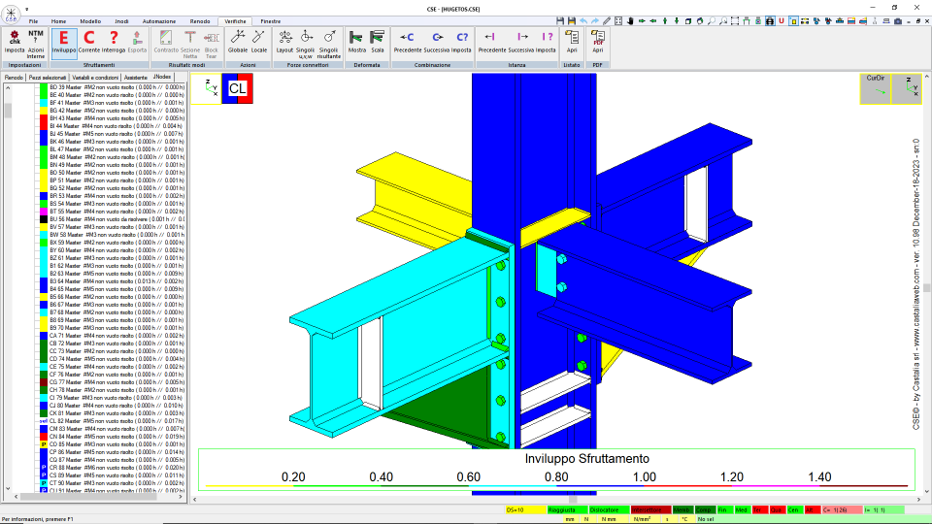Select list row BU 56 Master

click(x=116, y=219)
